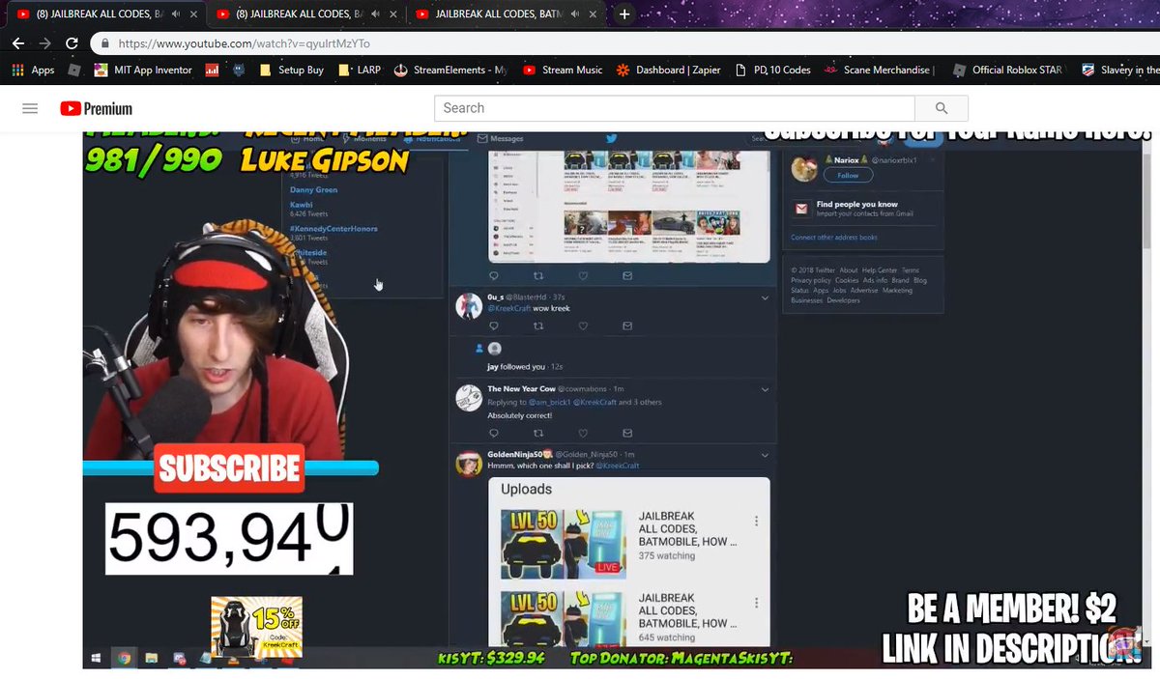
Task: Open the StreamElements bookmark
Action: (x=450, y=70)
